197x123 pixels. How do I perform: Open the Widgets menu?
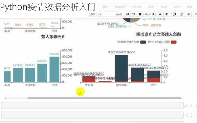click(120, 7)
